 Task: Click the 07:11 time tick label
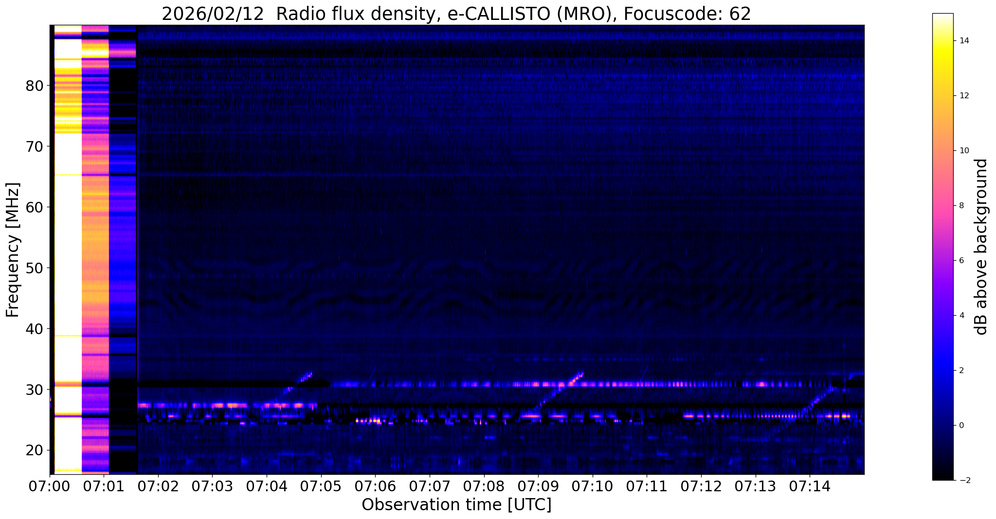pyautogui.click(x=647, y=486)
